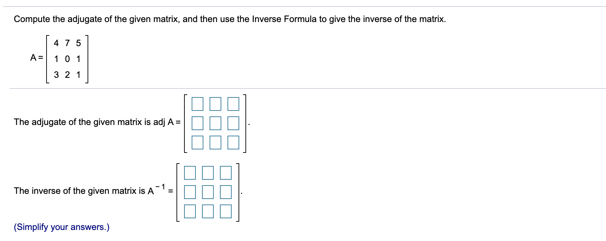Click the bottom-right entry box of adj A
This screenshot has height=241, width=606.
[x=233, y=142]
